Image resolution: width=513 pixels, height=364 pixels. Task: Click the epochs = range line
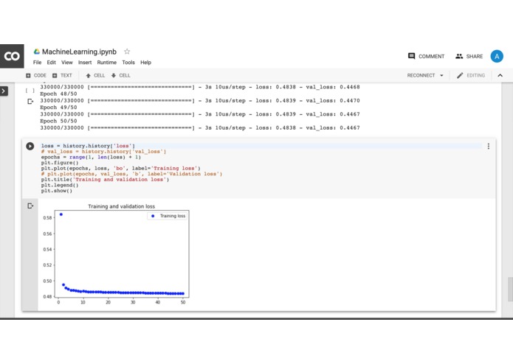tap(91, 157)
